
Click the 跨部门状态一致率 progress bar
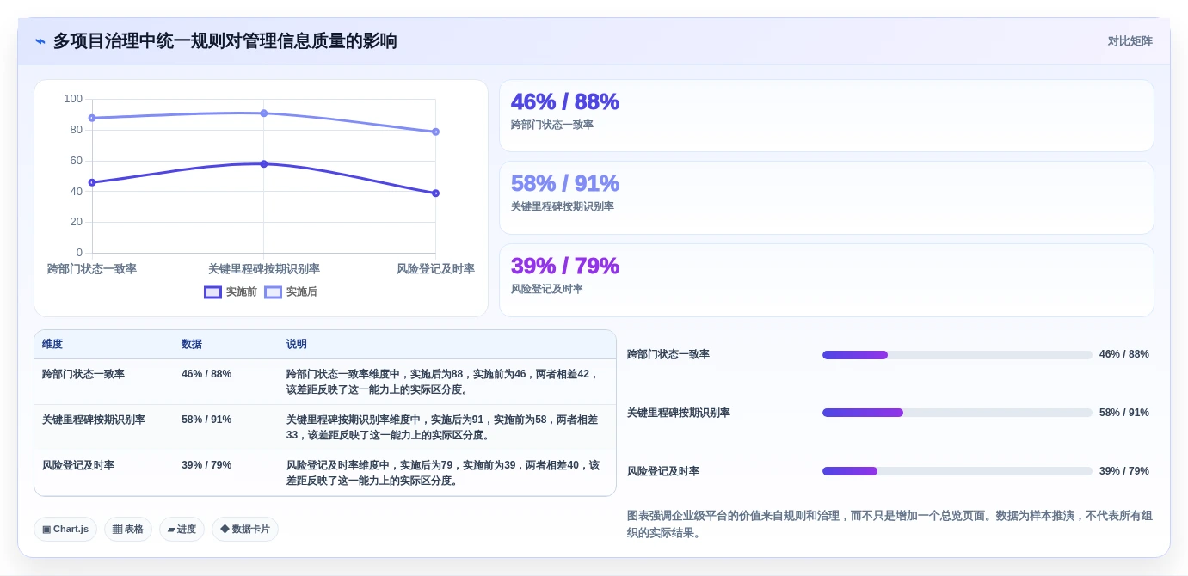(957, 355)
